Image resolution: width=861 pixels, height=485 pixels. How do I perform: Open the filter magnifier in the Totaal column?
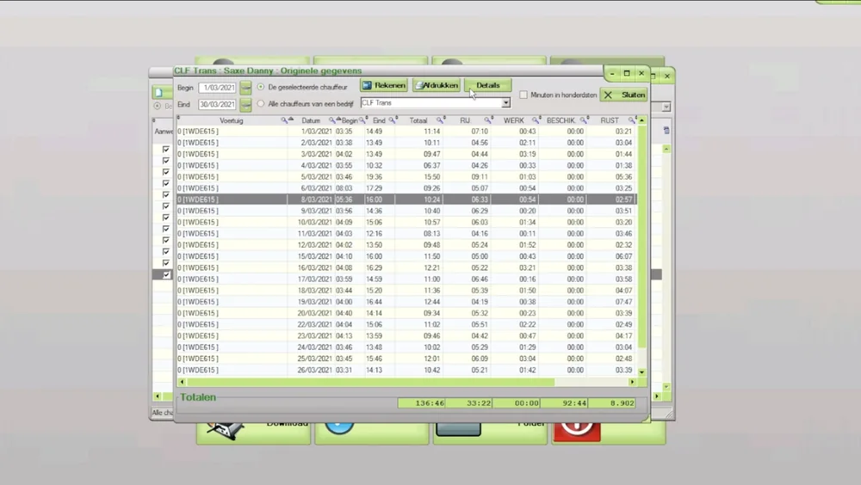(439, 120)
